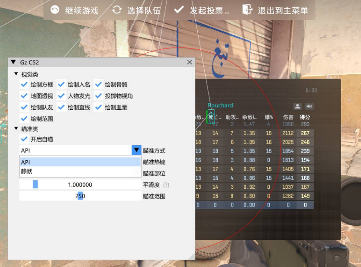Click the 得分 column header

[x=305, y=117]
